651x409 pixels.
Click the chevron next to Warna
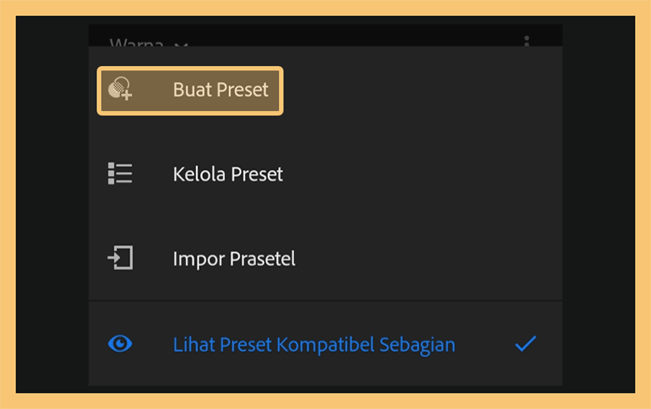(x=181, y=44)
